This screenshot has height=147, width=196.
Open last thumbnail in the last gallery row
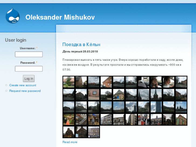point(94,132)
